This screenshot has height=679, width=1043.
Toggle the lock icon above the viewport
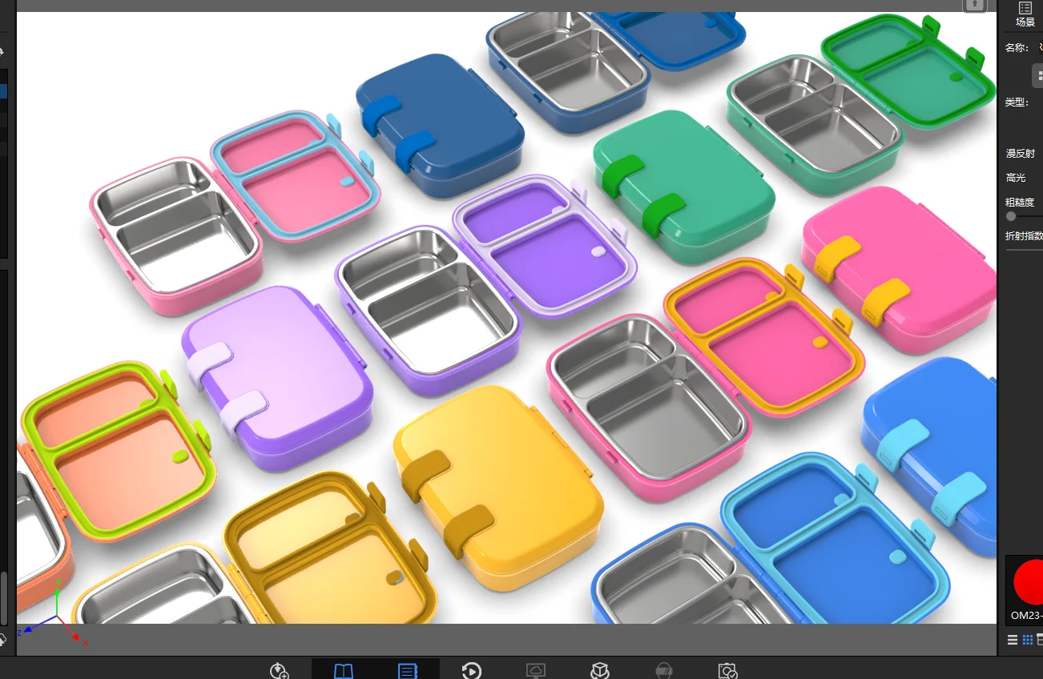[x=974, y=5]
